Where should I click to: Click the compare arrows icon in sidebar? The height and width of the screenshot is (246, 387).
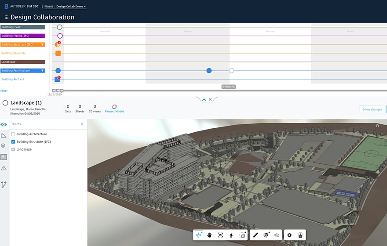coord(4,184)
